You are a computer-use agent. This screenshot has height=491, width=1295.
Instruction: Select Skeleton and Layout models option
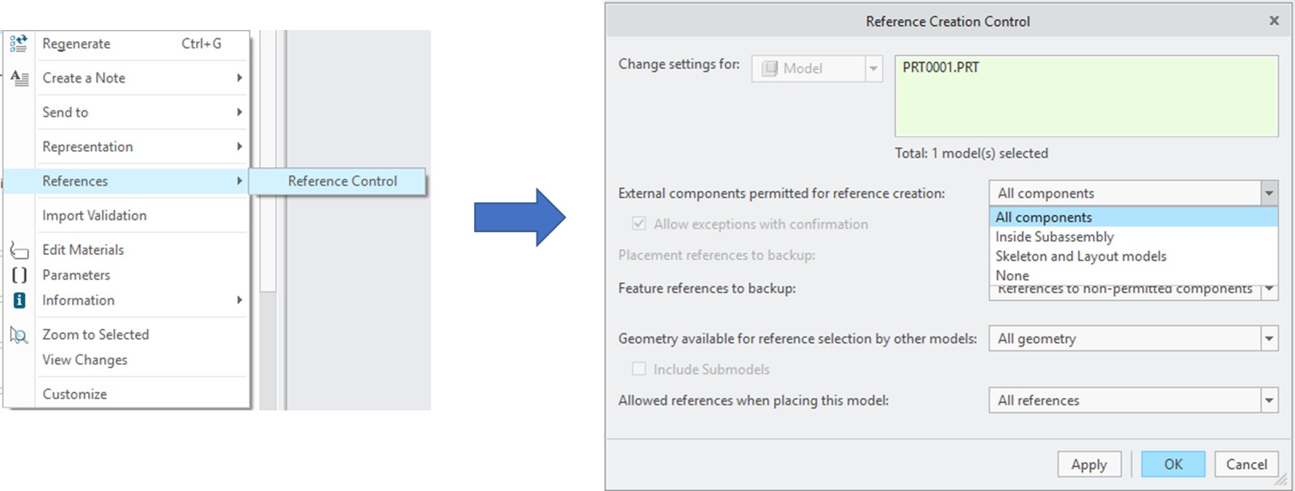pyautogui.click(x=1080, y=256)
